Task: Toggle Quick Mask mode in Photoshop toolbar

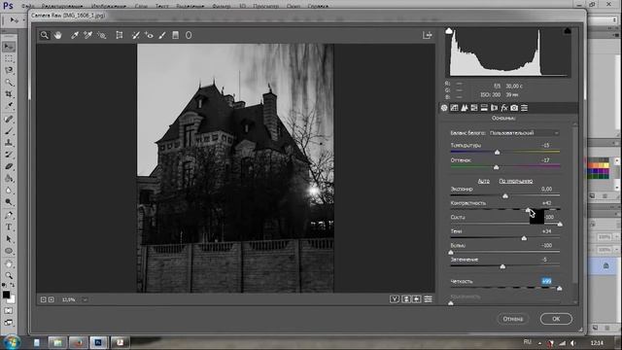Action: 9,311
